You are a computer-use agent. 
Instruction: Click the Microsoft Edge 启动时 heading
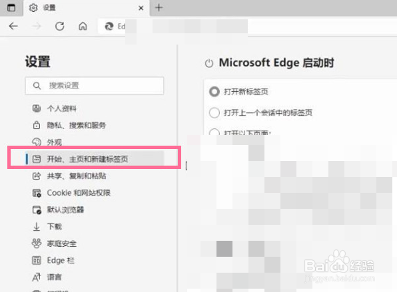276,63
